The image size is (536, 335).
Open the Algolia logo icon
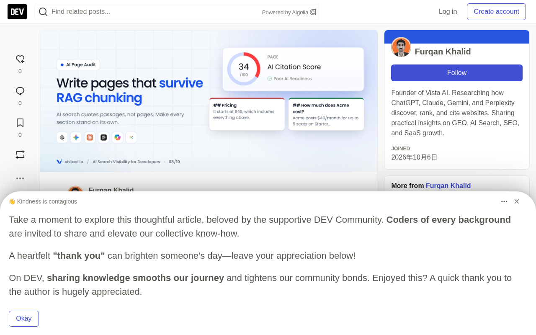coord(313,12)
